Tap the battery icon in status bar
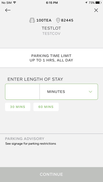 pyautogui.click(x=99, y=3)
